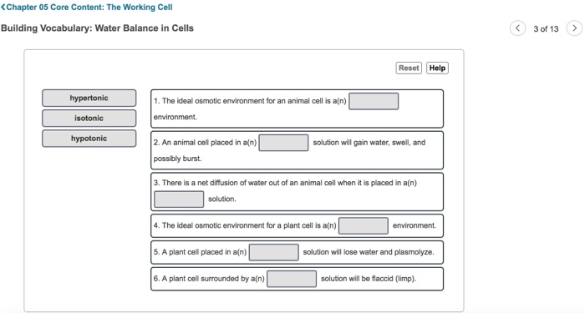Click the blank in sentence 3 before 'solution'
The width and height of the screenshot is (585, 313).
coord(179,199)
